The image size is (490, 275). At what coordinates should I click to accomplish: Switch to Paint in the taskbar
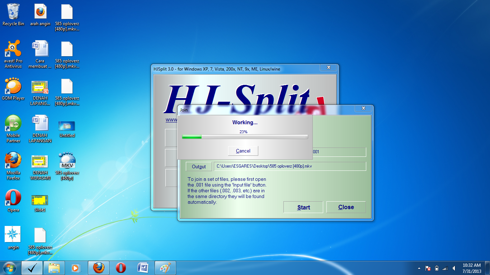coord(165,268)
